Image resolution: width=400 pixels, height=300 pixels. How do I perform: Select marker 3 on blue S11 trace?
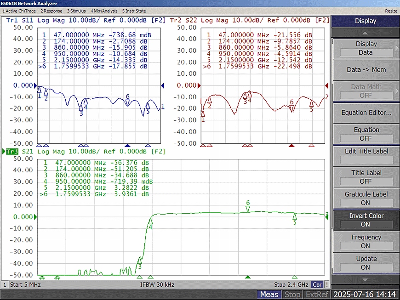point(81,108)
